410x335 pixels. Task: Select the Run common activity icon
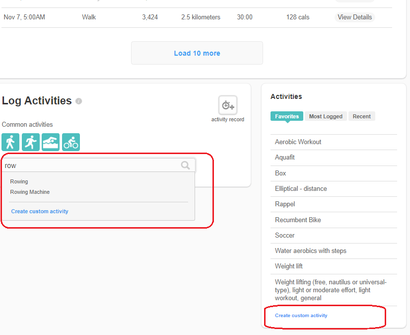[x=31, y=142]
